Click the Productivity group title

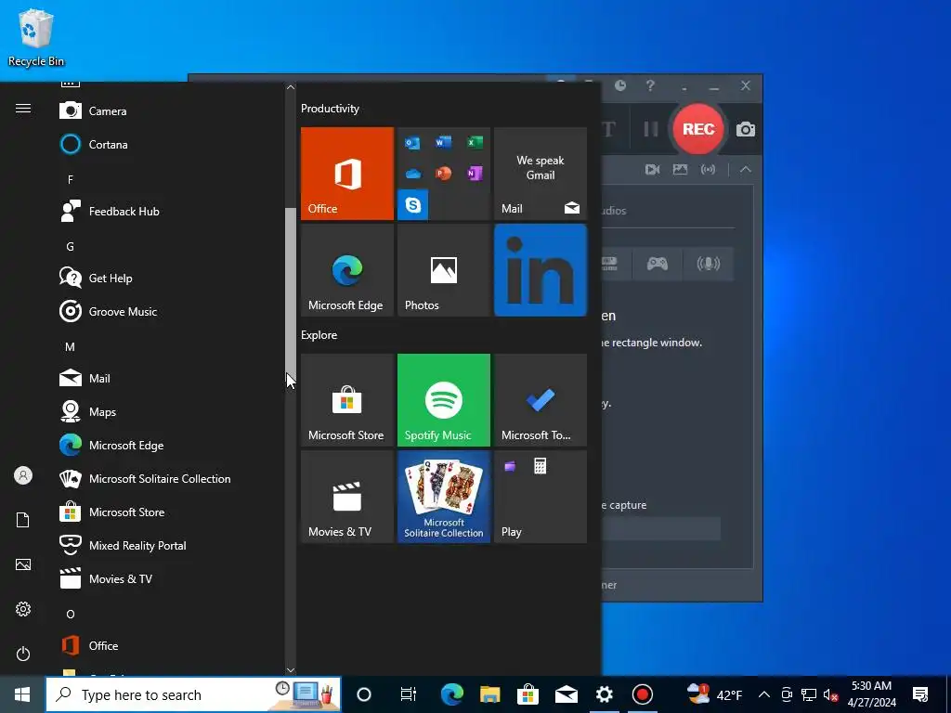pos(330,109)
